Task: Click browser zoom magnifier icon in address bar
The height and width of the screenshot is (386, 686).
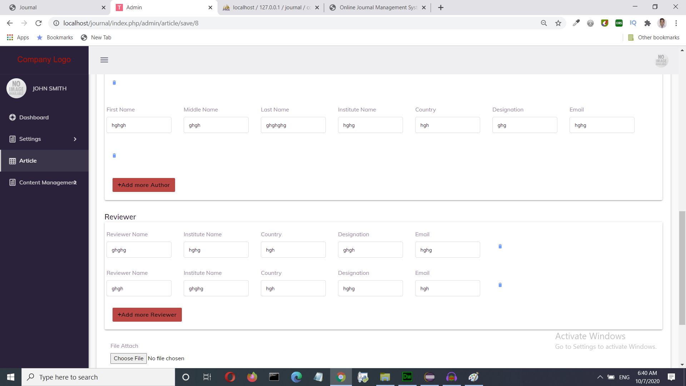Action: click(544, 23)
